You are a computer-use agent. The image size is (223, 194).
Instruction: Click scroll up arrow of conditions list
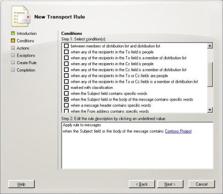point(210,45)
